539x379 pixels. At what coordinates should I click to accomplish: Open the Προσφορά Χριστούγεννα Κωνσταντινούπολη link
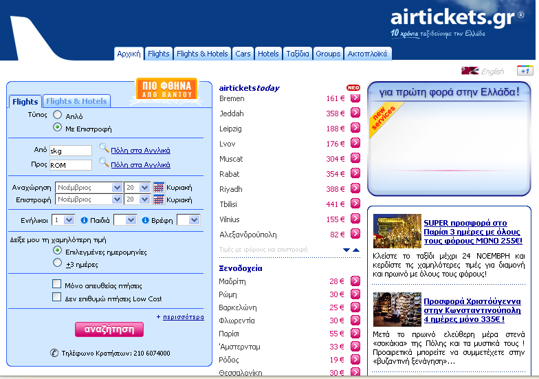point(472,310)
